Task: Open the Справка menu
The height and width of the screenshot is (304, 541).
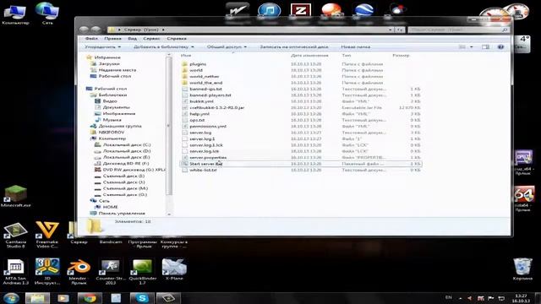Action: (177, 39)
